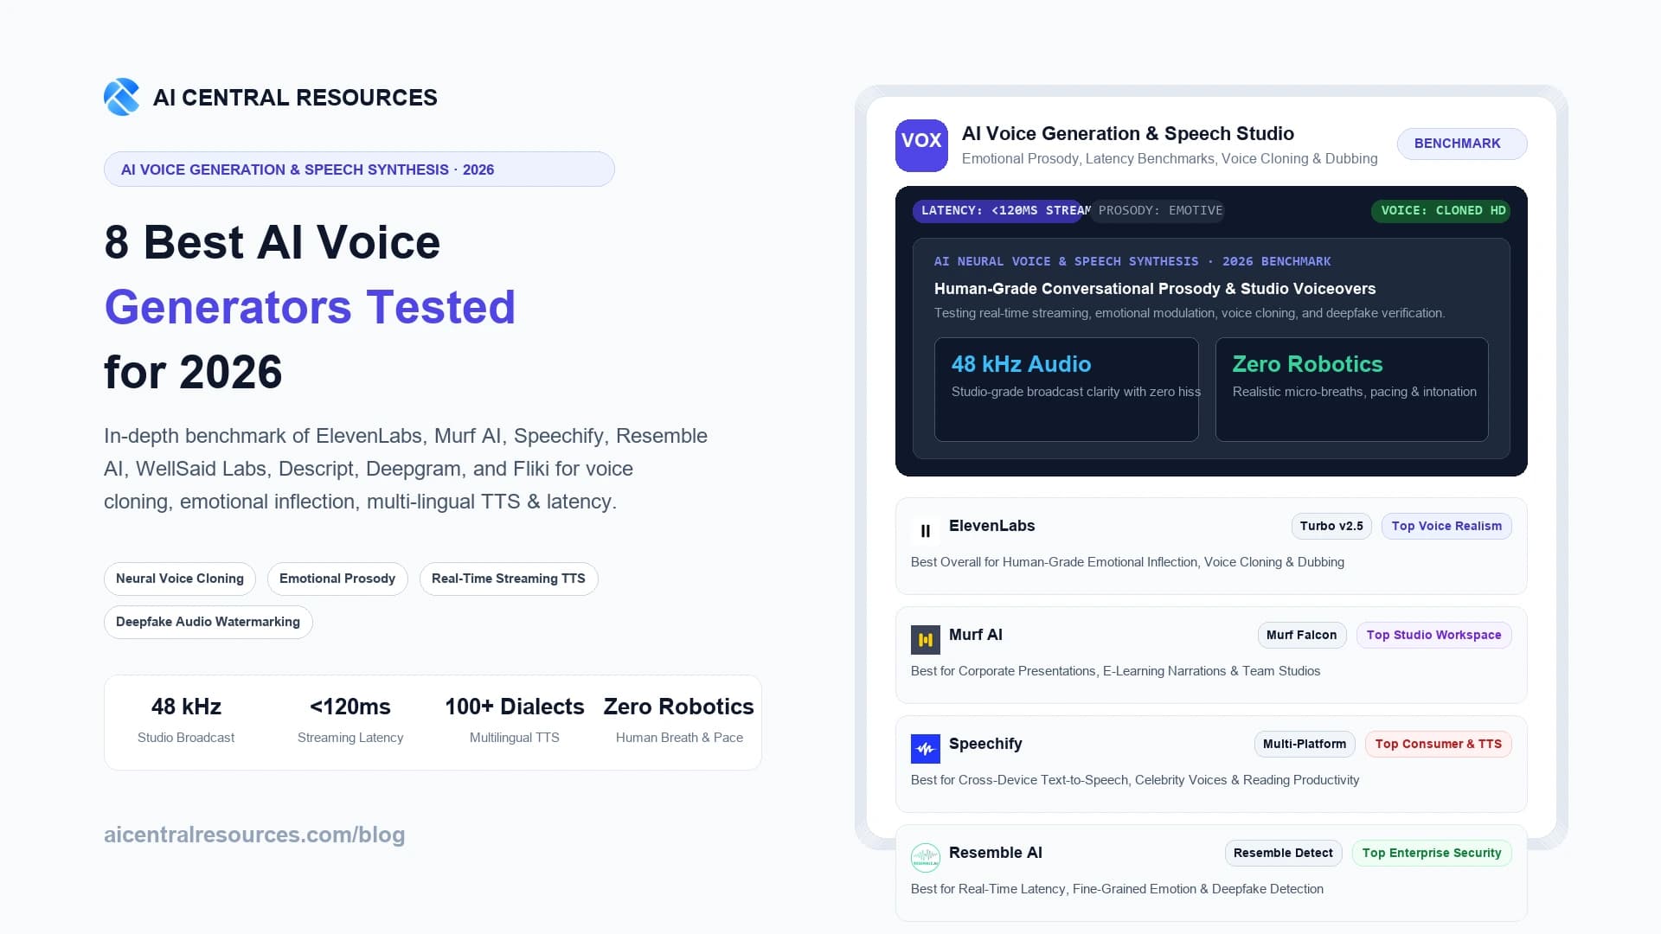The height and width of the screenshot is (934, 1661).
Task: Click the AI Voice Generation & Speech Studio heading
Action: click(x=1128, y=133)
